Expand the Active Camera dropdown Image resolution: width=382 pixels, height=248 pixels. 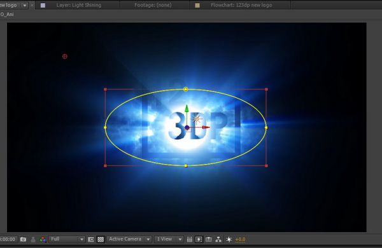[x=129, y=240]
